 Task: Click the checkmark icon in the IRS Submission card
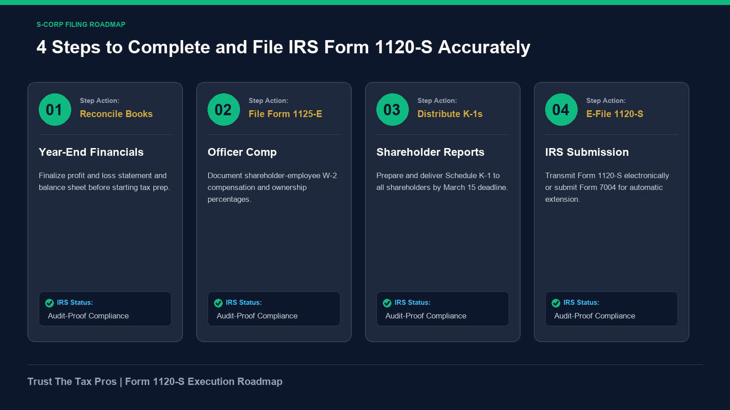tap(556, 303)
